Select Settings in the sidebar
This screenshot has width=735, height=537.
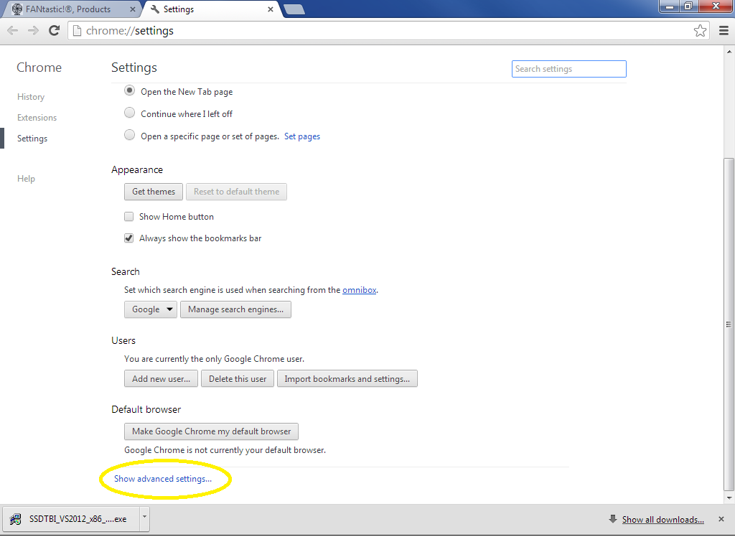point(32,139)
